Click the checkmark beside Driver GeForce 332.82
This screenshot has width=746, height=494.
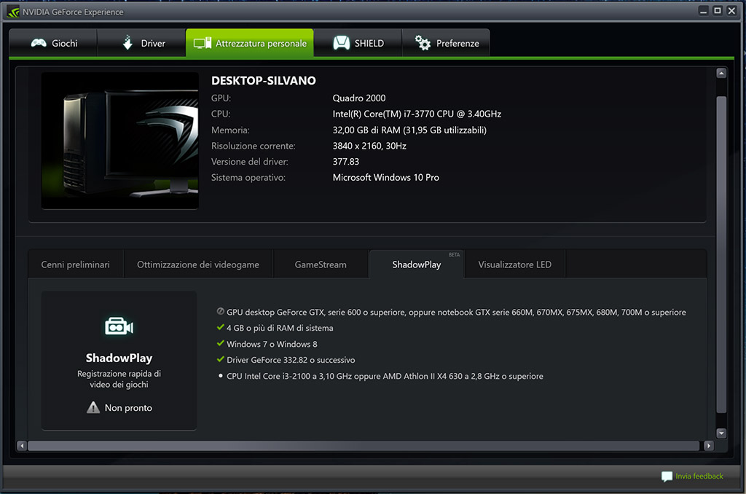coord(220,359)
